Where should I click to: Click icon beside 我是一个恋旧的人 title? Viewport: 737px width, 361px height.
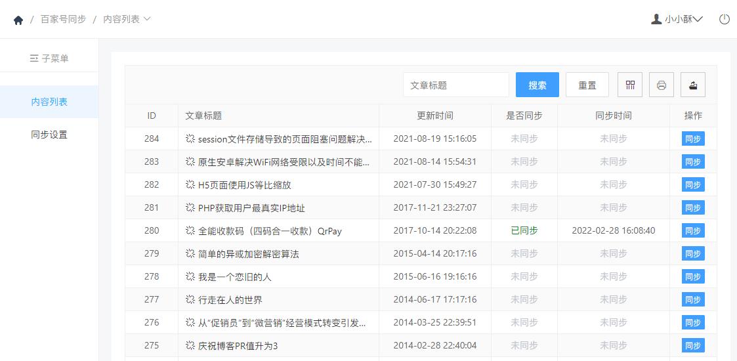[190, 277]
